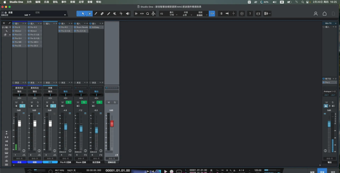Viewport: 340px width, 173px height.
Task: Click the magnifier Q icon in toolbar
Action: (147, 14)
